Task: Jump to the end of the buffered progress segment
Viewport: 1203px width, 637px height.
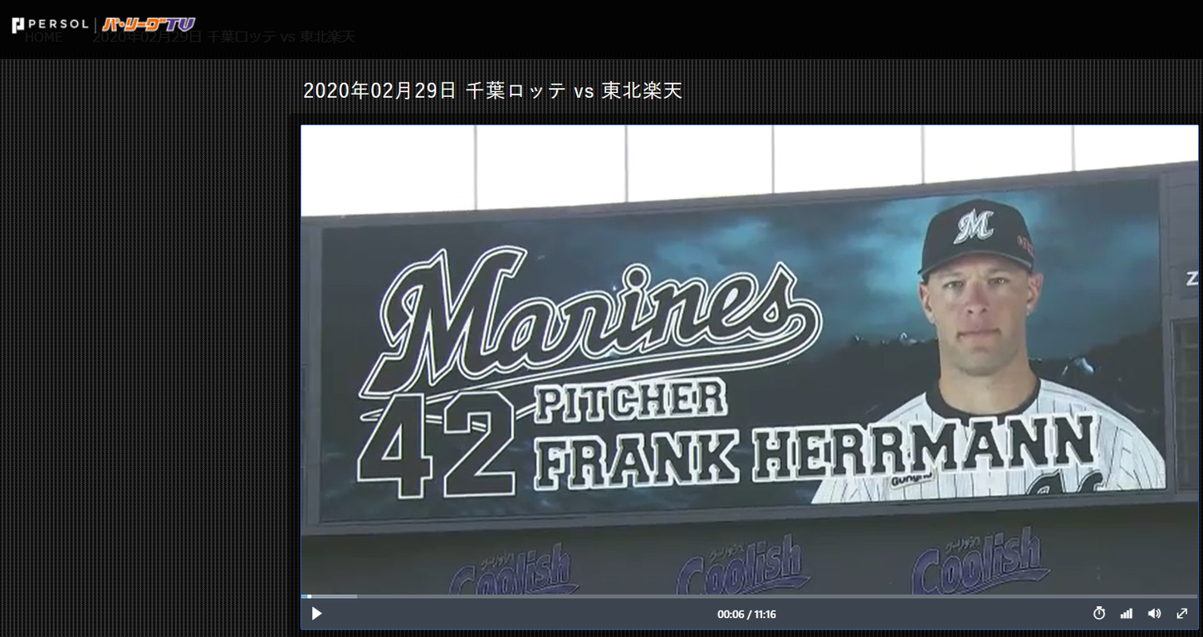Action: pos(356,596)
